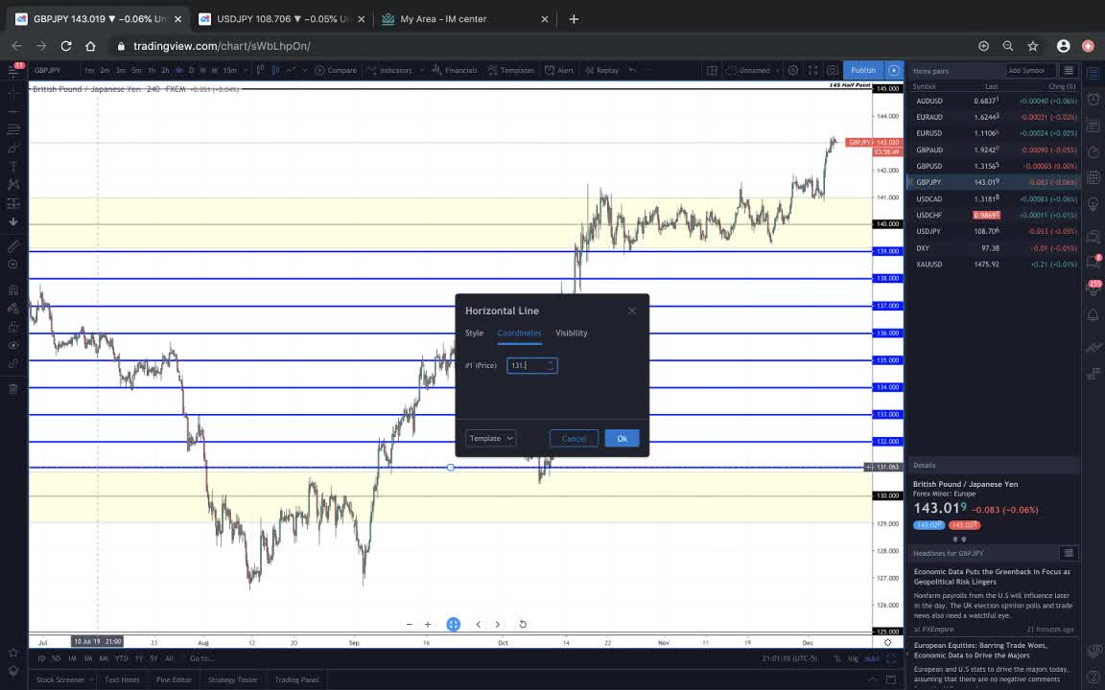This screenshot has height=690, width=1105.
Task: Switch to the Visibility tab
Action: (571, 333)
